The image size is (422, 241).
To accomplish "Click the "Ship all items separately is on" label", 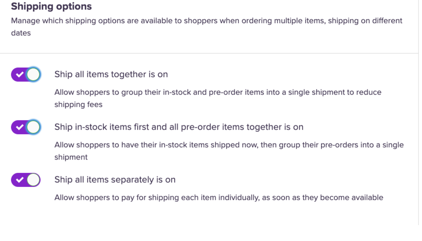I will coord(115,180).
